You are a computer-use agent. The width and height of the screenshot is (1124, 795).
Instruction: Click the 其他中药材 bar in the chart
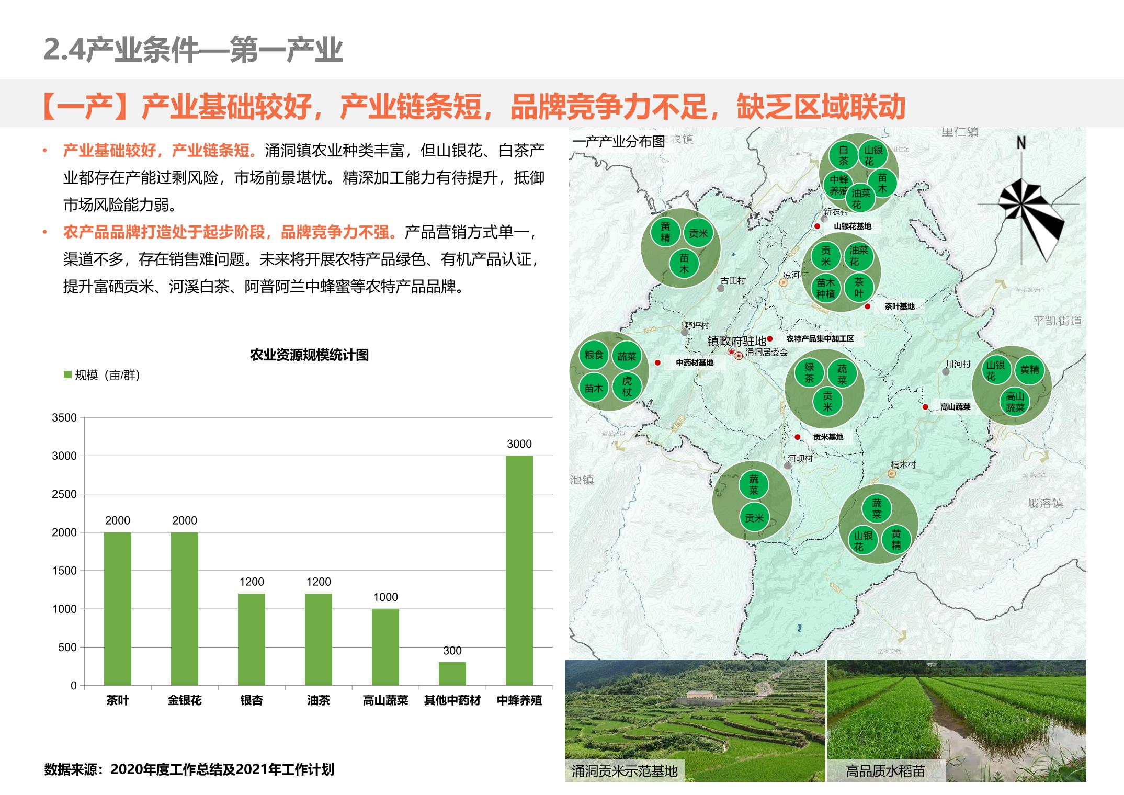tap(452, 674)
